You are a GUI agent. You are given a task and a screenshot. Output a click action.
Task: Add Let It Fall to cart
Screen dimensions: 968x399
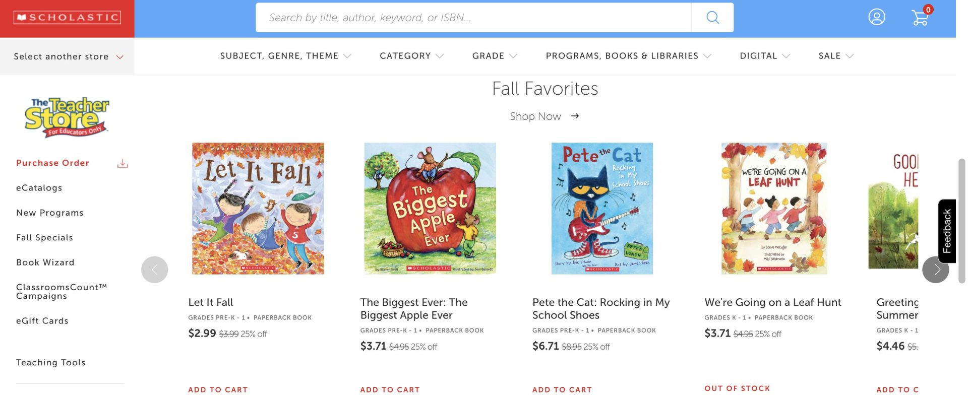pos(218,389)
